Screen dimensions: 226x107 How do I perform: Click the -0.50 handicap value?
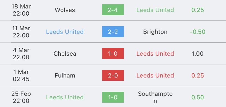[198, 32]
